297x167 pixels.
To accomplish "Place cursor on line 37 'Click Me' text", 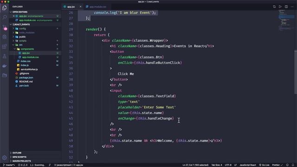I will [126, 74].
